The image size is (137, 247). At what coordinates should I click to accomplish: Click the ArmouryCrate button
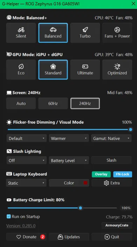pos(117,226)
